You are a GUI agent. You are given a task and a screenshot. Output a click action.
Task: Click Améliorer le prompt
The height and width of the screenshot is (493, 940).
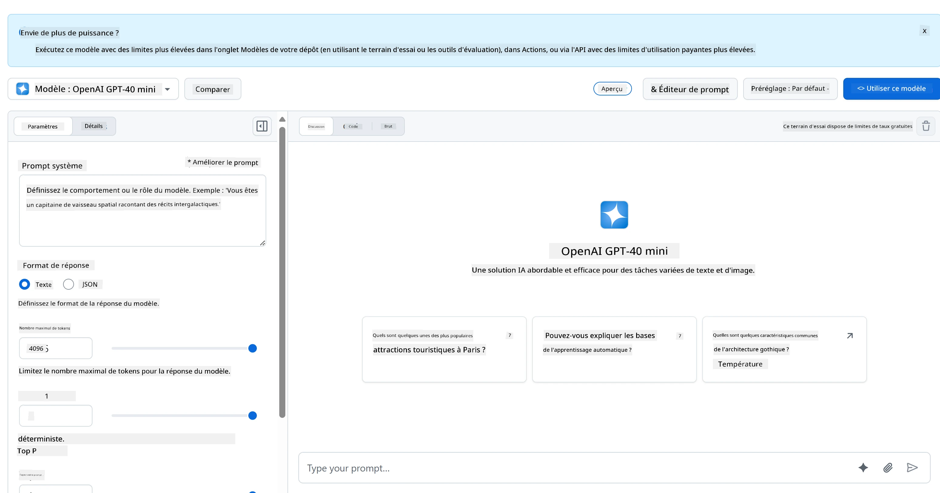coord(223,162)
